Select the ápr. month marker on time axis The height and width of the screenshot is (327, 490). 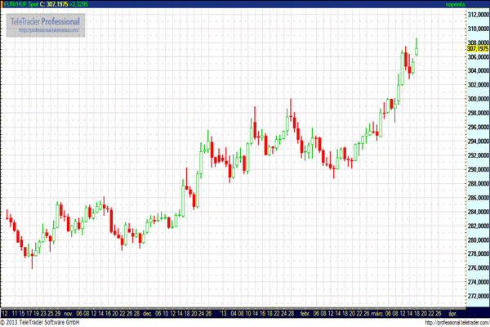point(452,312)
